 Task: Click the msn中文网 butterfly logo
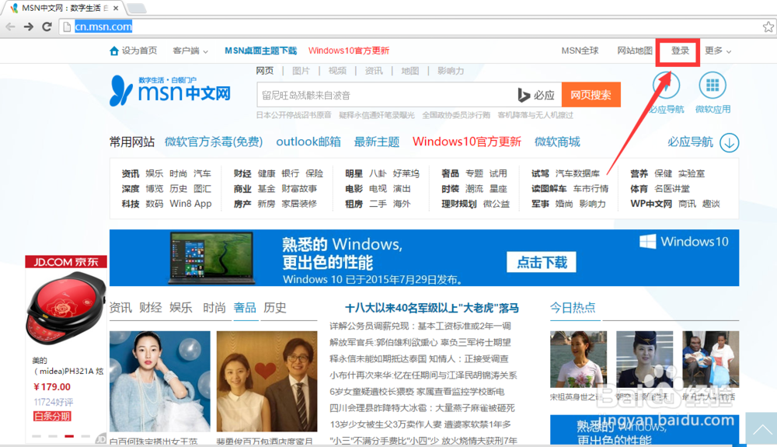click(x=170, y=91)
